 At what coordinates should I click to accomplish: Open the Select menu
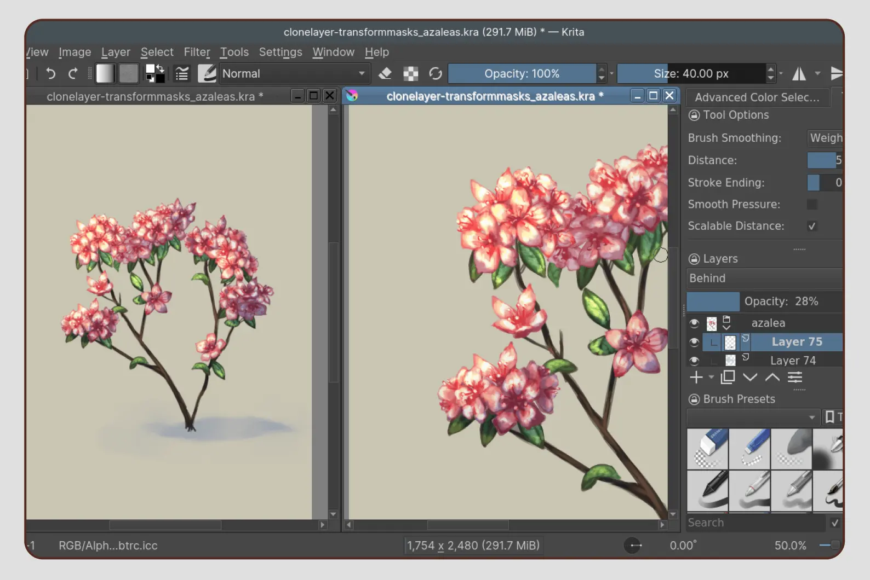157,52
